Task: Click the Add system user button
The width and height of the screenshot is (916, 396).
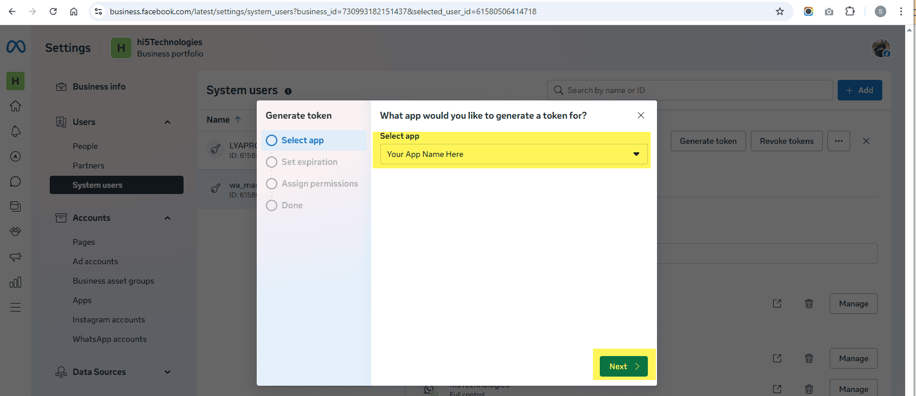Action: click(x=860, y=90)
